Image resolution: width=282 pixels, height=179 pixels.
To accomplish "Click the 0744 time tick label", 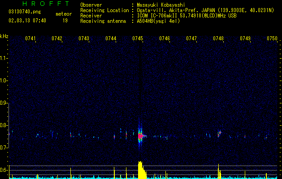I will [x=111, y=38].
